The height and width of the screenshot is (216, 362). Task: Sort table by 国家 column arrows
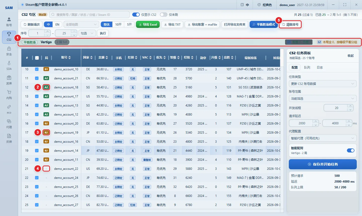pos(91,58)
